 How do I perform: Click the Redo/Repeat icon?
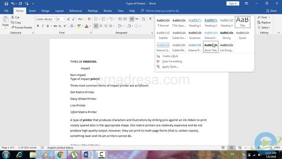20,4
